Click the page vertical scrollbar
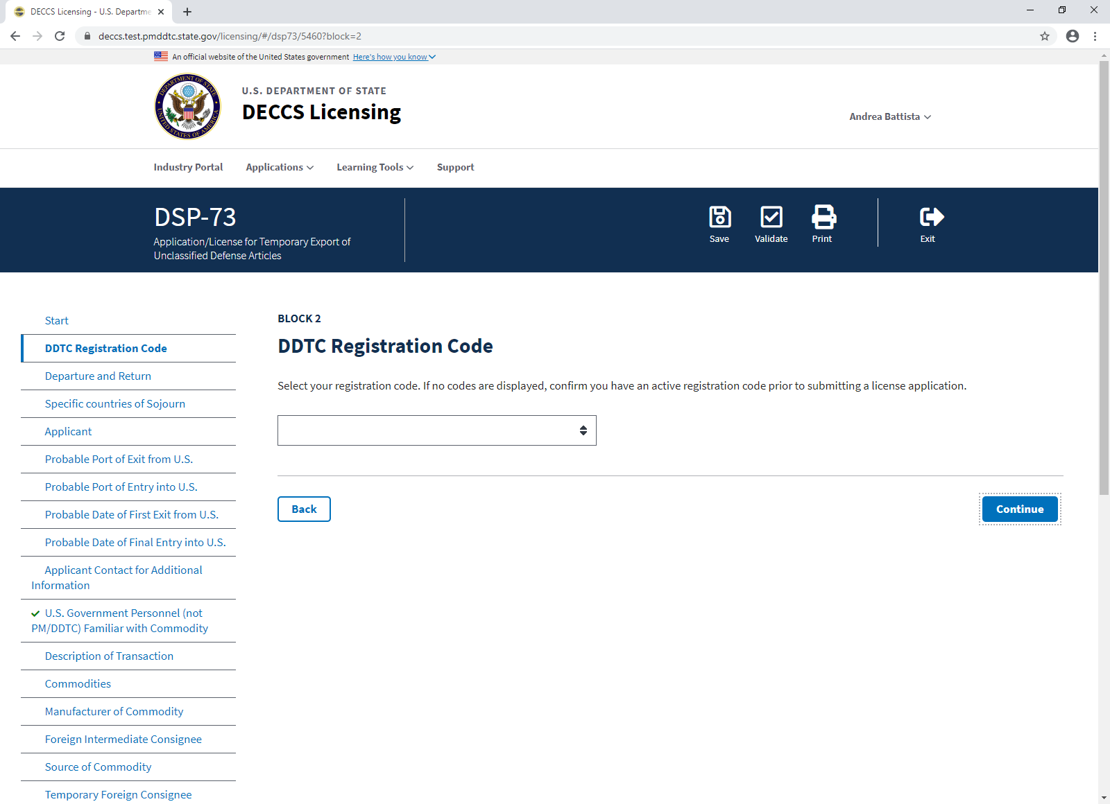The image size is (1110, 804). 1104,278
